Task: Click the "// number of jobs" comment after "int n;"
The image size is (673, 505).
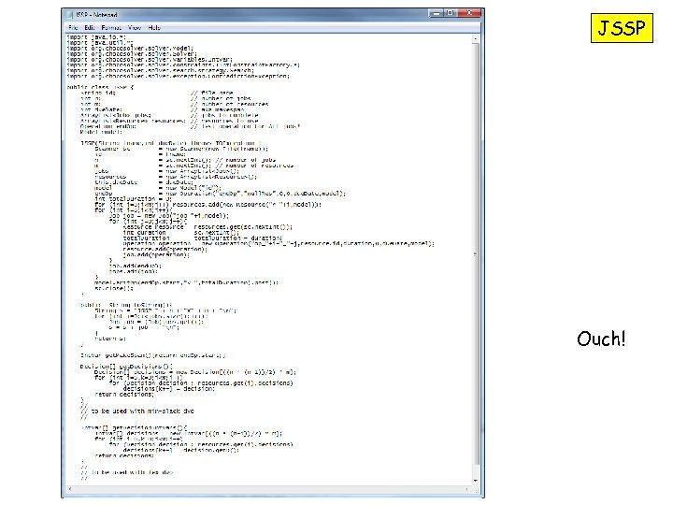Action: (221, 98)
